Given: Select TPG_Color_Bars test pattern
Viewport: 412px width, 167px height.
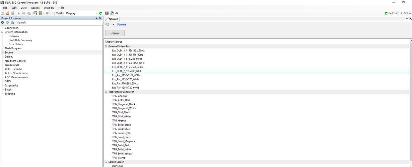Looking at the screenshot, I should tap(121, 100).
